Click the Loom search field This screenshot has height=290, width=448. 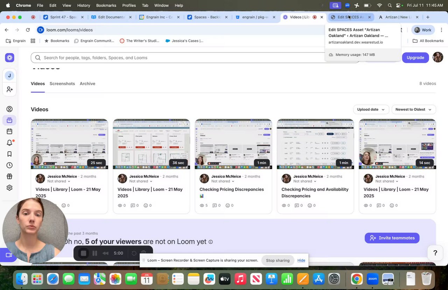195,58
